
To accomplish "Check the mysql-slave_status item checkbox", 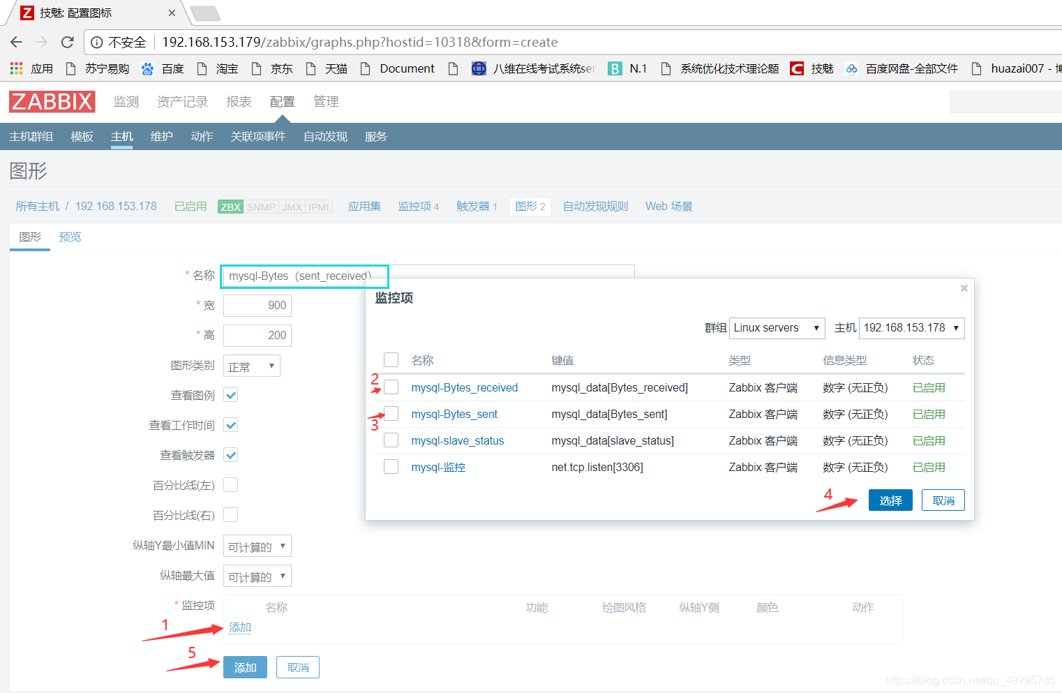I will pos(391,440).
